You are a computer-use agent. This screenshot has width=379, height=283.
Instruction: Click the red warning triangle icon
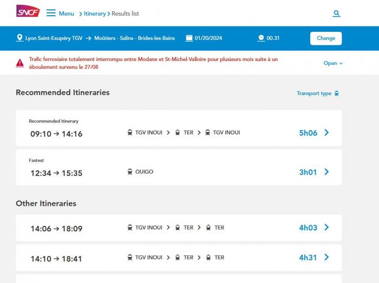point(20,63)
